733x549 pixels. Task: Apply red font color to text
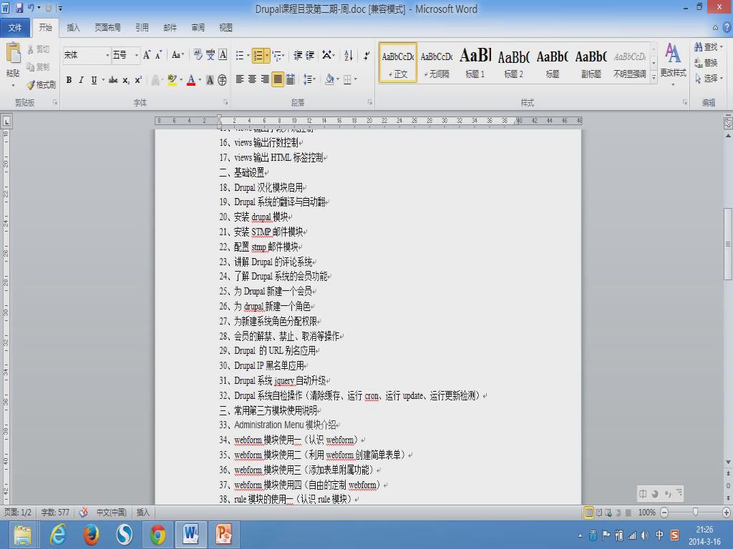tap(190, 80)
